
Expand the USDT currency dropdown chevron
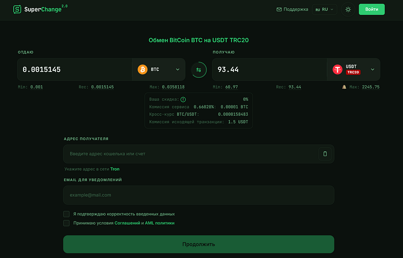(373, 70)
